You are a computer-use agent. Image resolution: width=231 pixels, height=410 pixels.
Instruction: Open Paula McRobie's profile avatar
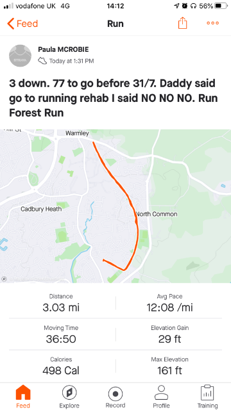pos(20,56)
